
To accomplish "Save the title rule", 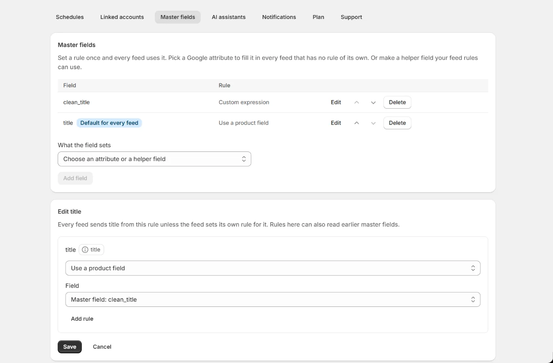I will (70, 347).
